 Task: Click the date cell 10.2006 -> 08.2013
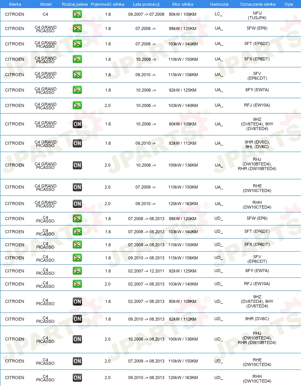point(146,339)
